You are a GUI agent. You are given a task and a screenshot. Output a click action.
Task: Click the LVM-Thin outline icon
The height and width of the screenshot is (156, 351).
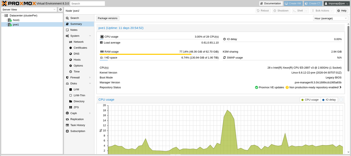click(x=71, y=95)
